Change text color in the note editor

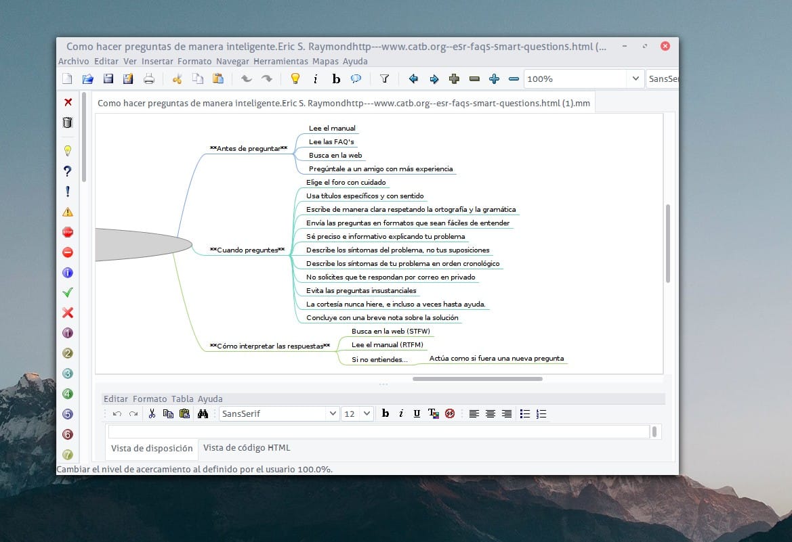click(434, 413)
